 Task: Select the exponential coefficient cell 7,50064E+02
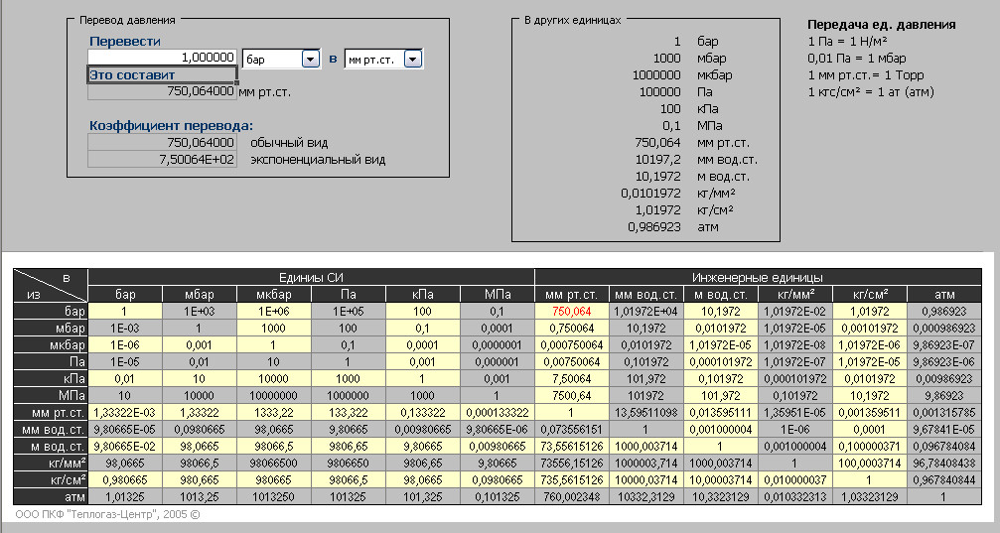pyautogui.click(x=163, y=159)
